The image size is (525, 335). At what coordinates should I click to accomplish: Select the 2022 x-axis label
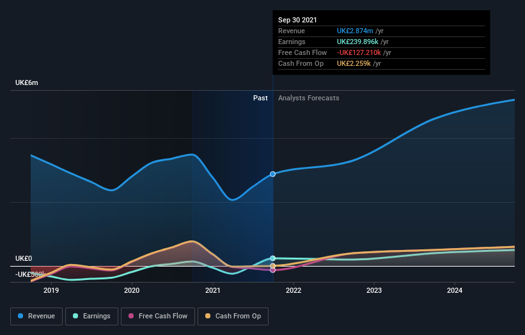coord(294,290)
